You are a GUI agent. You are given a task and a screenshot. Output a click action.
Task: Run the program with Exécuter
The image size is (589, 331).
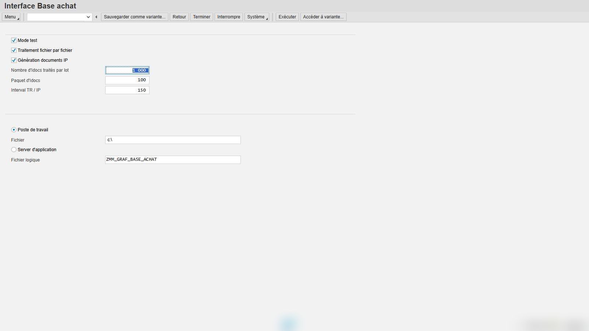click(x=287, y=17)
